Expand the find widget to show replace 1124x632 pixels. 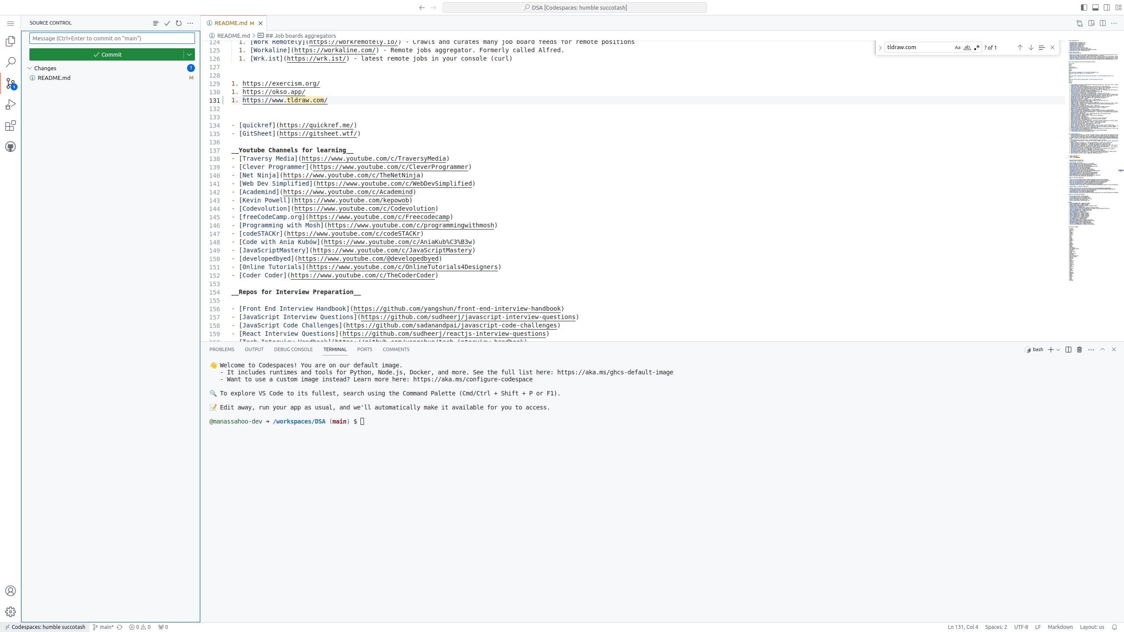pos(881,47)
